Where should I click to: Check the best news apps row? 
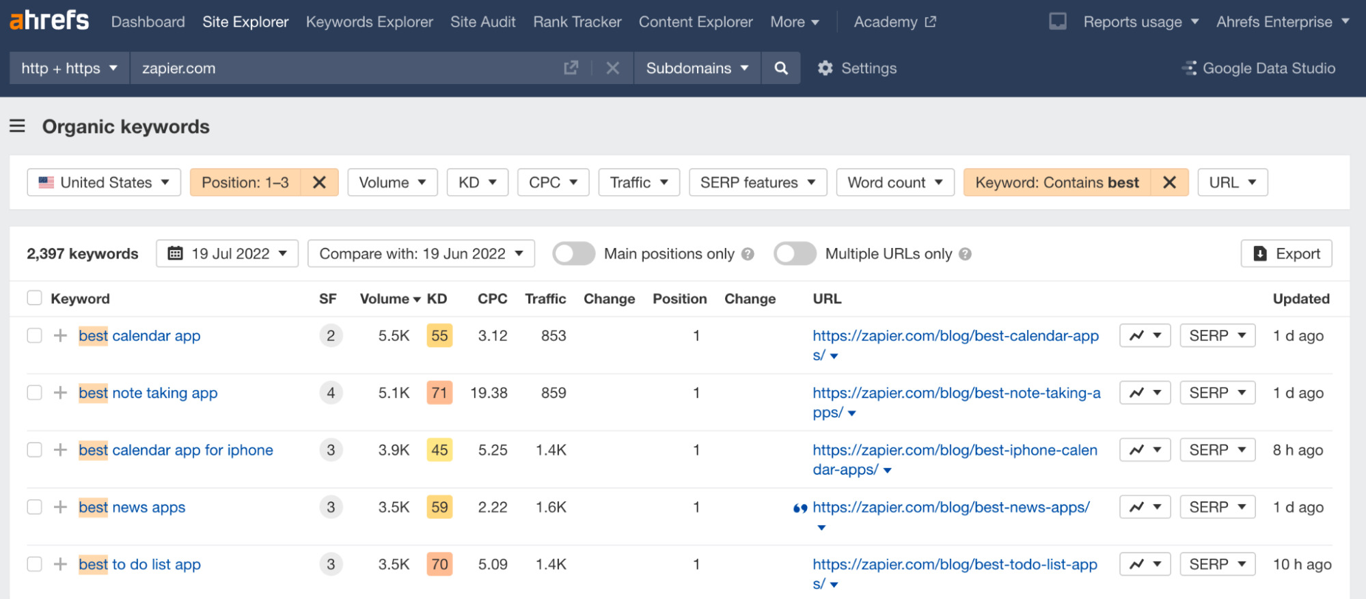[x=34, y=507]
